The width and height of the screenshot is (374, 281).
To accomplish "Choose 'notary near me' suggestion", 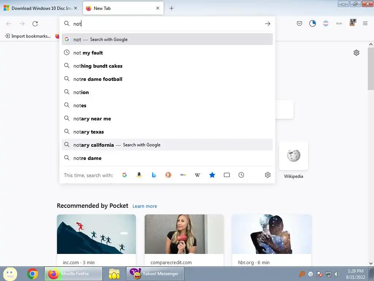I will 167,119.
